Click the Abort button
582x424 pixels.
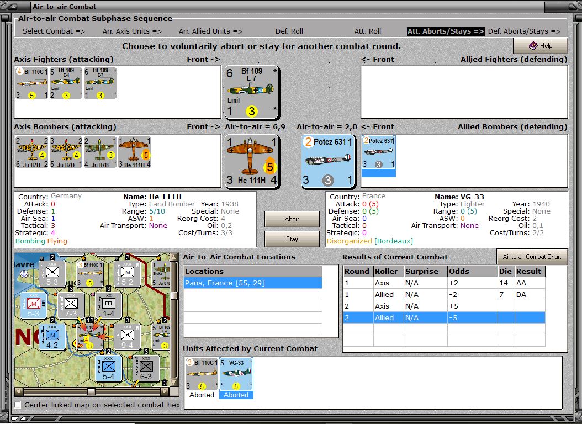click(292, 219)
